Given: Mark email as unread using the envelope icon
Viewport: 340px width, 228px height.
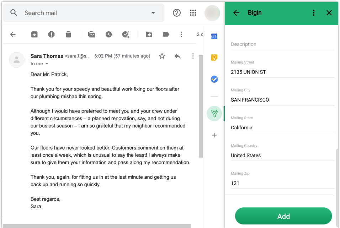Looking at the screenshot, I should 92,34.
